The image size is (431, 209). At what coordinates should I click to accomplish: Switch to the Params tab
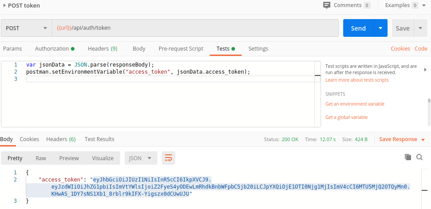(12, 49)
